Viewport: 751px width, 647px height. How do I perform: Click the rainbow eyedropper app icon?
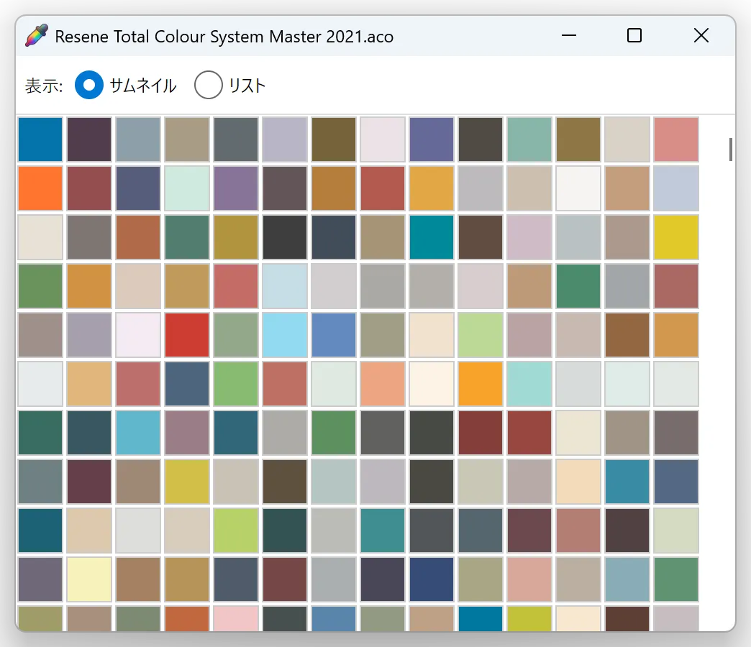pos(37,36)
